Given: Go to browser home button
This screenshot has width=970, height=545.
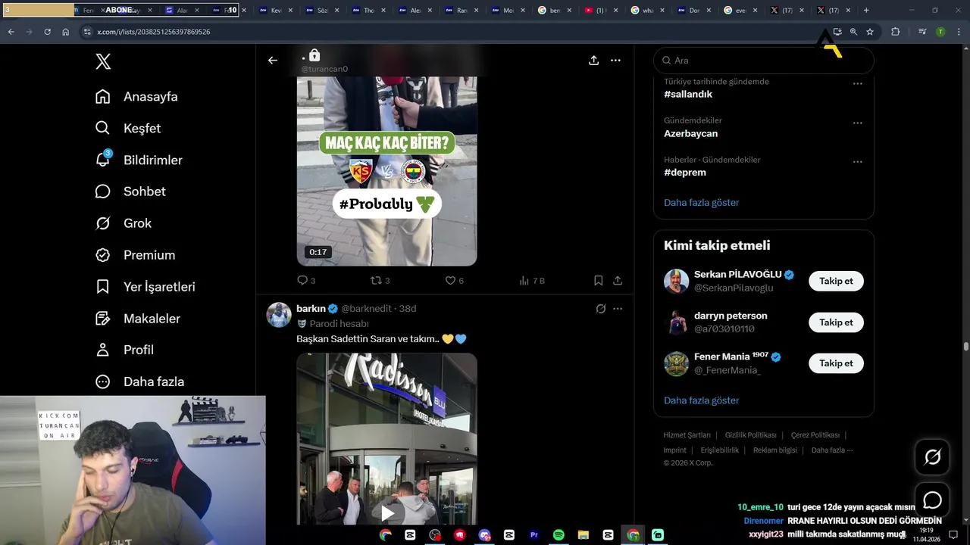Looking at the screenshot, I should point(65,32).
